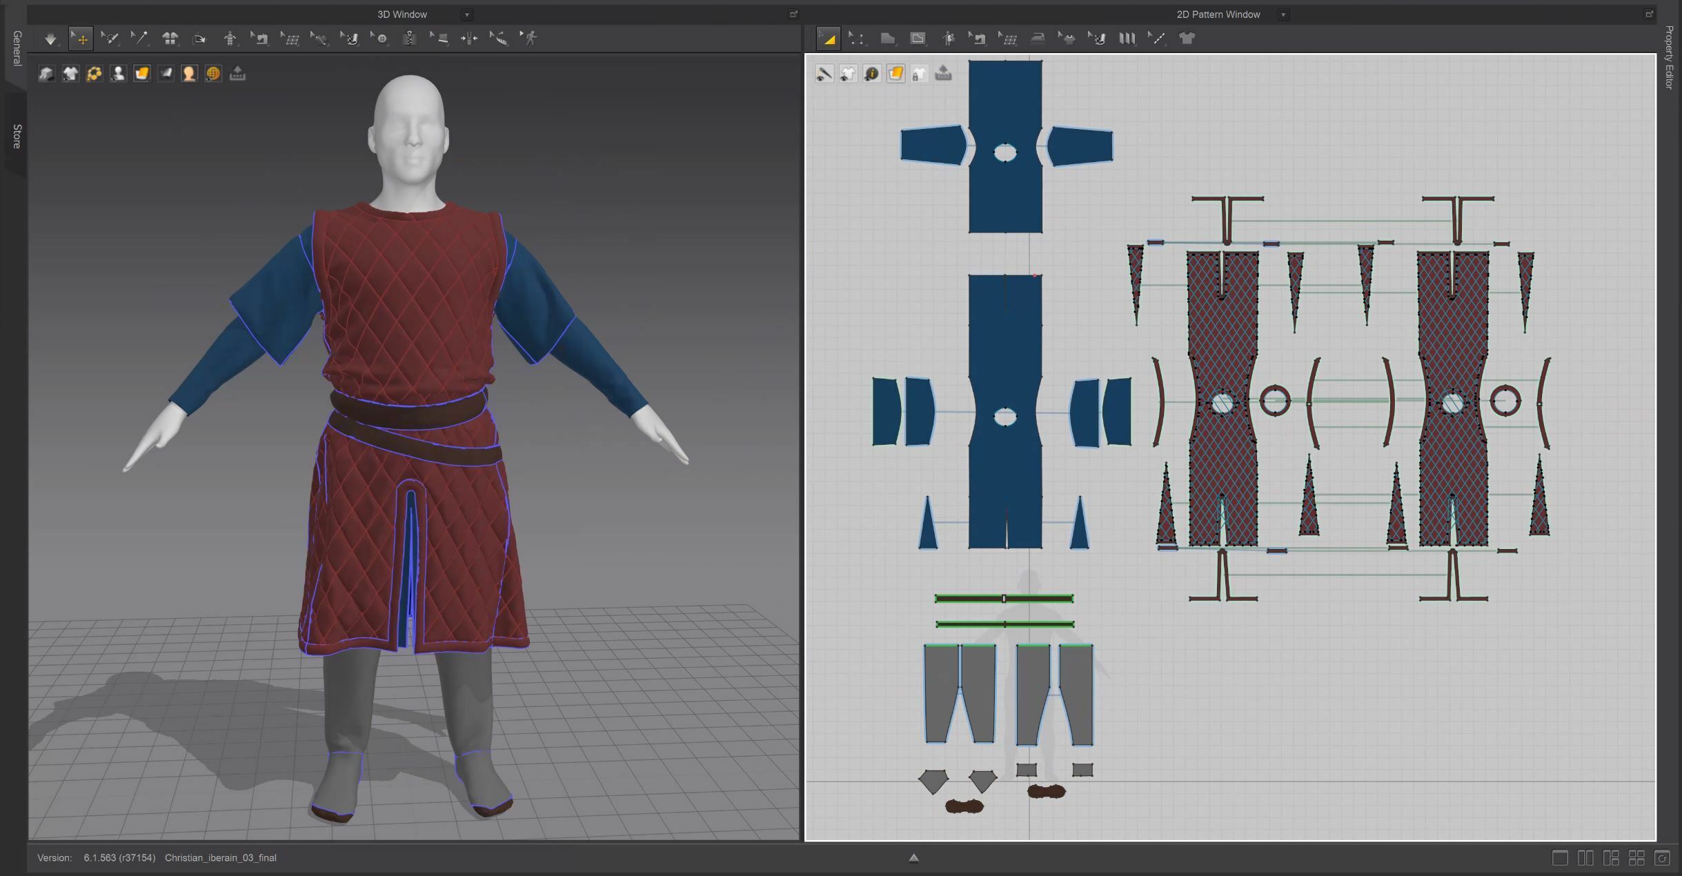Choose the 2D grid Edit tool
Viewport: 1682px width, 876px height.
tap(1008, 39)
